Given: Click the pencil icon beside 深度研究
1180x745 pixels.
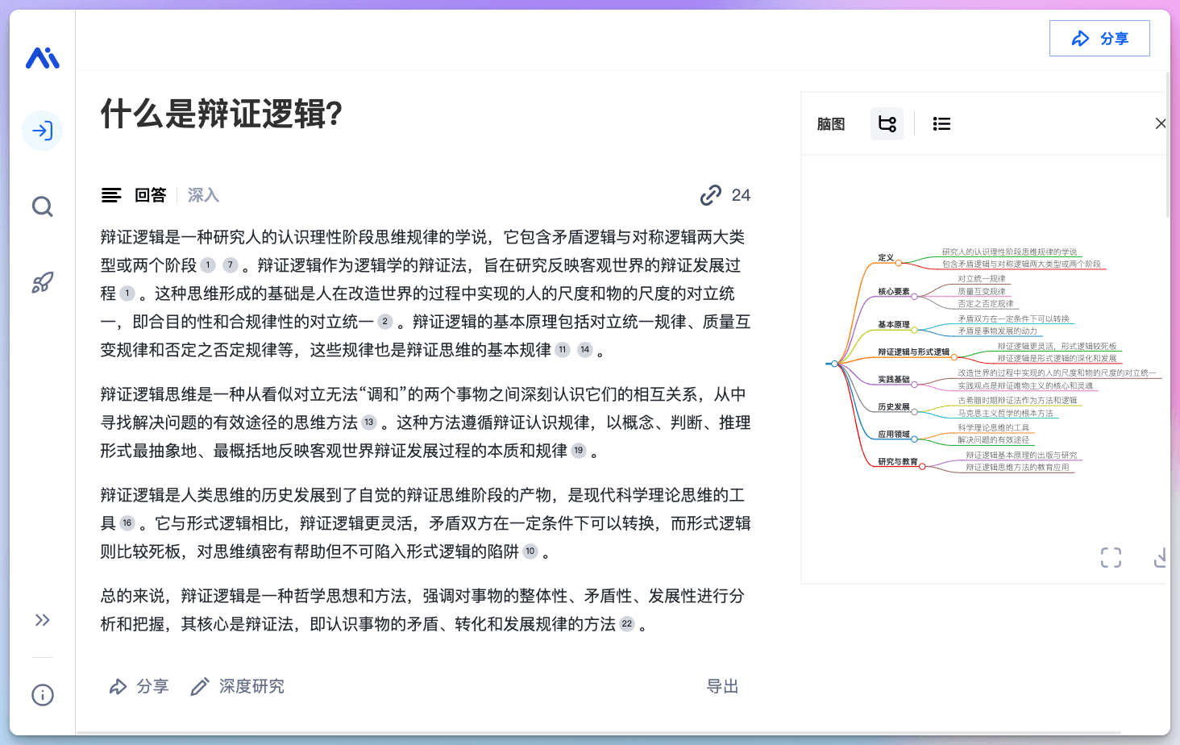Looking at the screenshot, I should click(200, 686).
